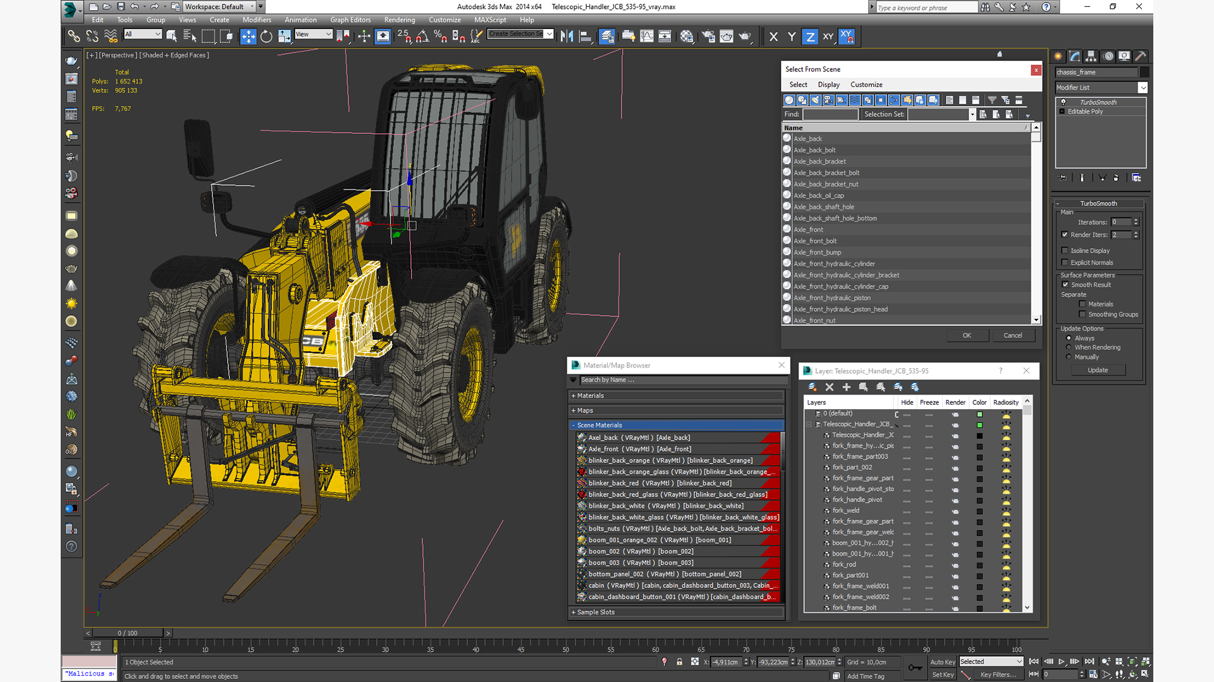Toggle Display Lights filter in Select From Scene
Viewport: 1214px width, 682px height.
(815, 100)
